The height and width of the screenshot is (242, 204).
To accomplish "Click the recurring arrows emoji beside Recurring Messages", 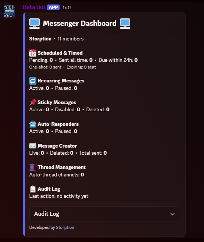I will coord(33,81).
